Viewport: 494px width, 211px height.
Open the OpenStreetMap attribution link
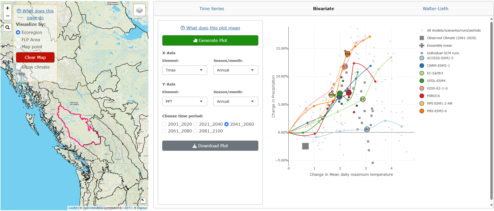(93, 208)
